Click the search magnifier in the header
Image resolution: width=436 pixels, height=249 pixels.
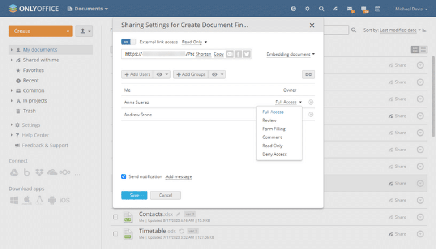click(x=321, y=9)
